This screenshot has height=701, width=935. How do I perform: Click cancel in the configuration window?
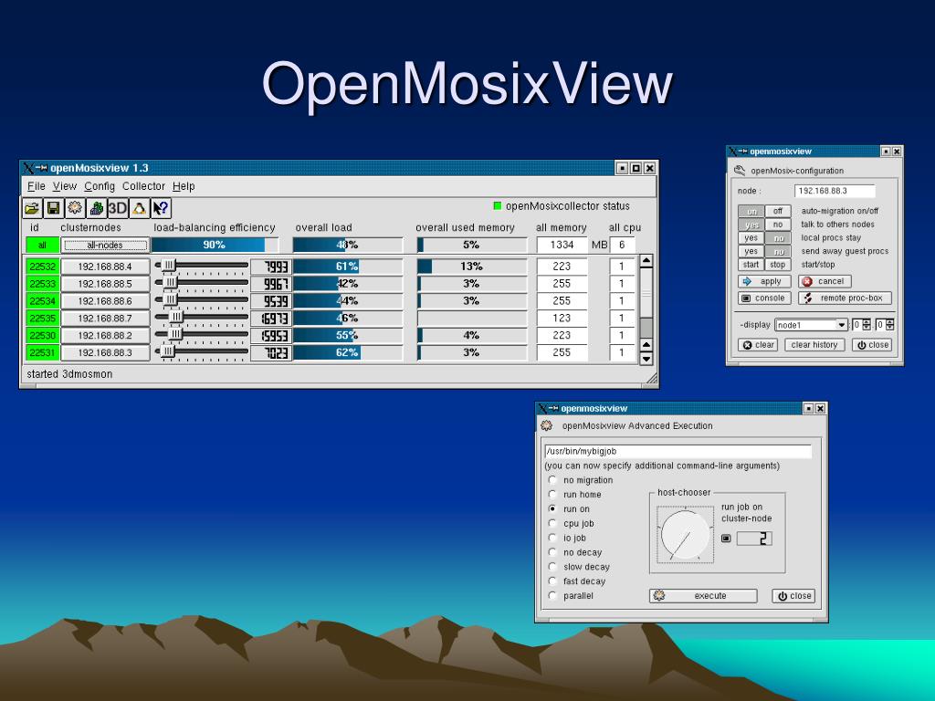(825, 281)
